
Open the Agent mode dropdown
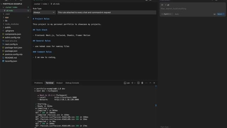(167, 14)
